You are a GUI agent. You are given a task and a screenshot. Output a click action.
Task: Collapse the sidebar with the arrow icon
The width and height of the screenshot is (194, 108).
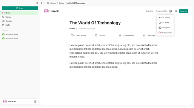pos(37,3)
